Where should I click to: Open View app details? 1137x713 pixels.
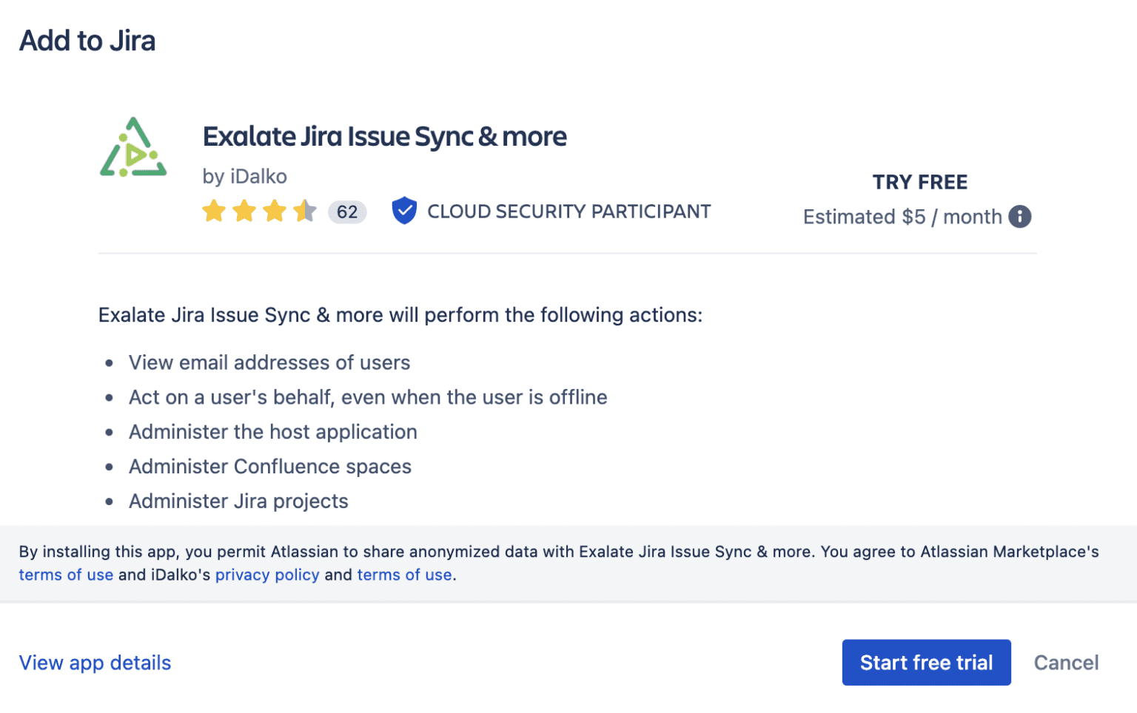(95, 663)
